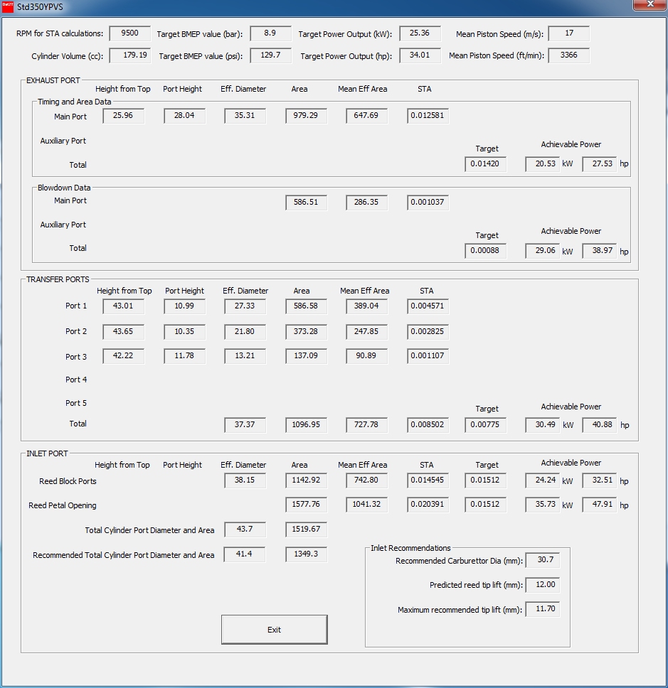Click the Maximum recommended tip lift field
This screenshot has height=688, width=668.
(x=542, y=610)
